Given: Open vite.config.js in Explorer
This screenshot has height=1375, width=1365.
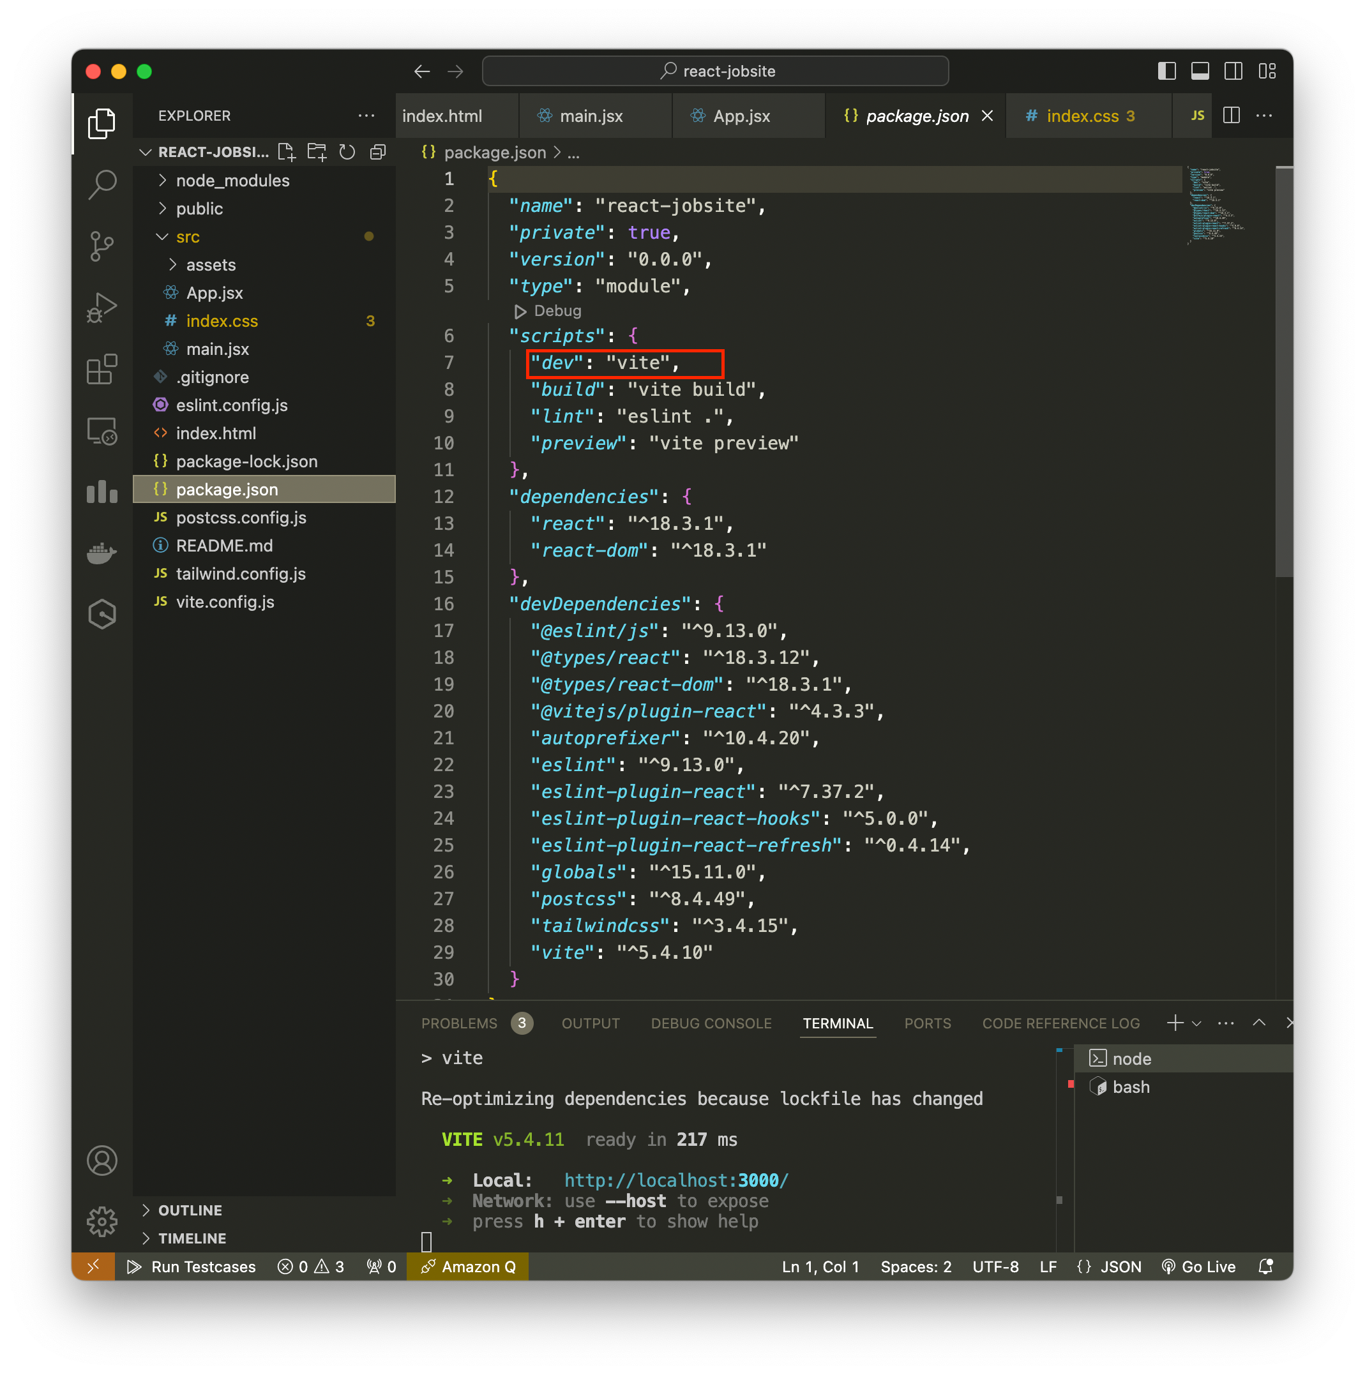Looking at the screenshot, I should 264,602.
